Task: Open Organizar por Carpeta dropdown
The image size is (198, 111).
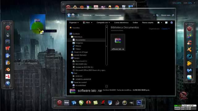Action: (166, 29)
